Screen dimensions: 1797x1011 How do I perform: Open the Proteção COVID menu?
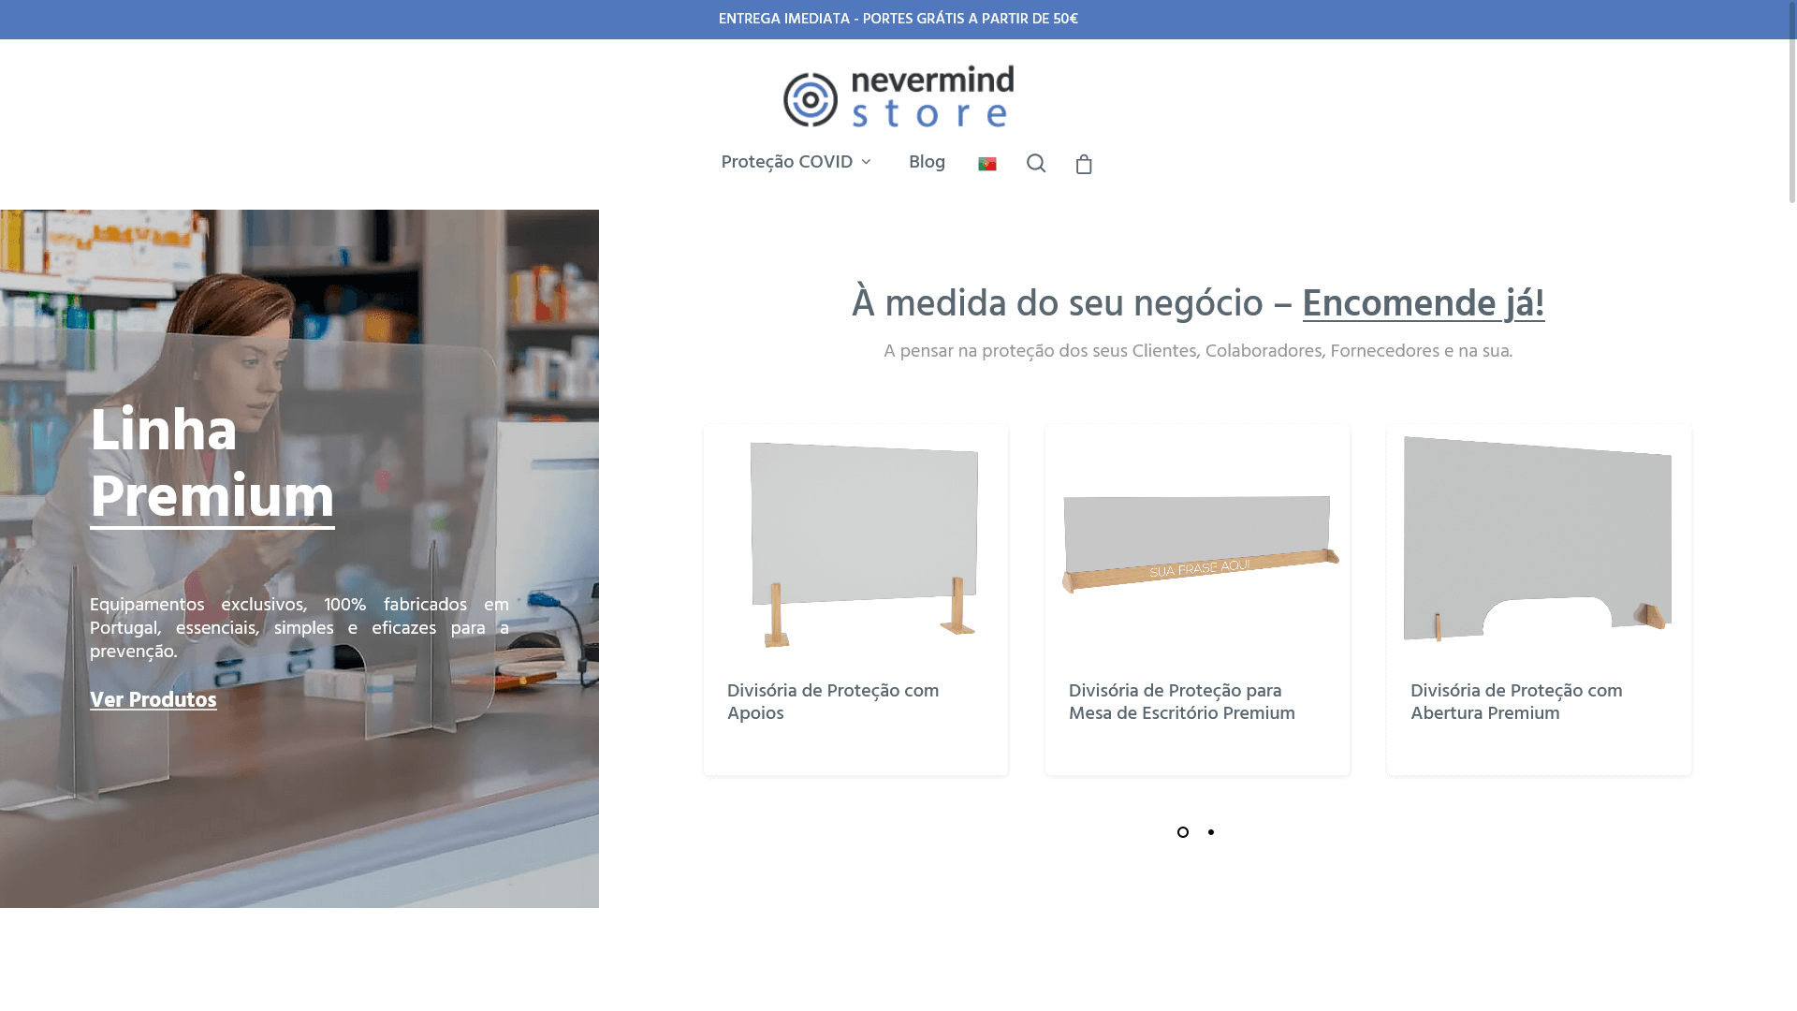pos(786,163)
